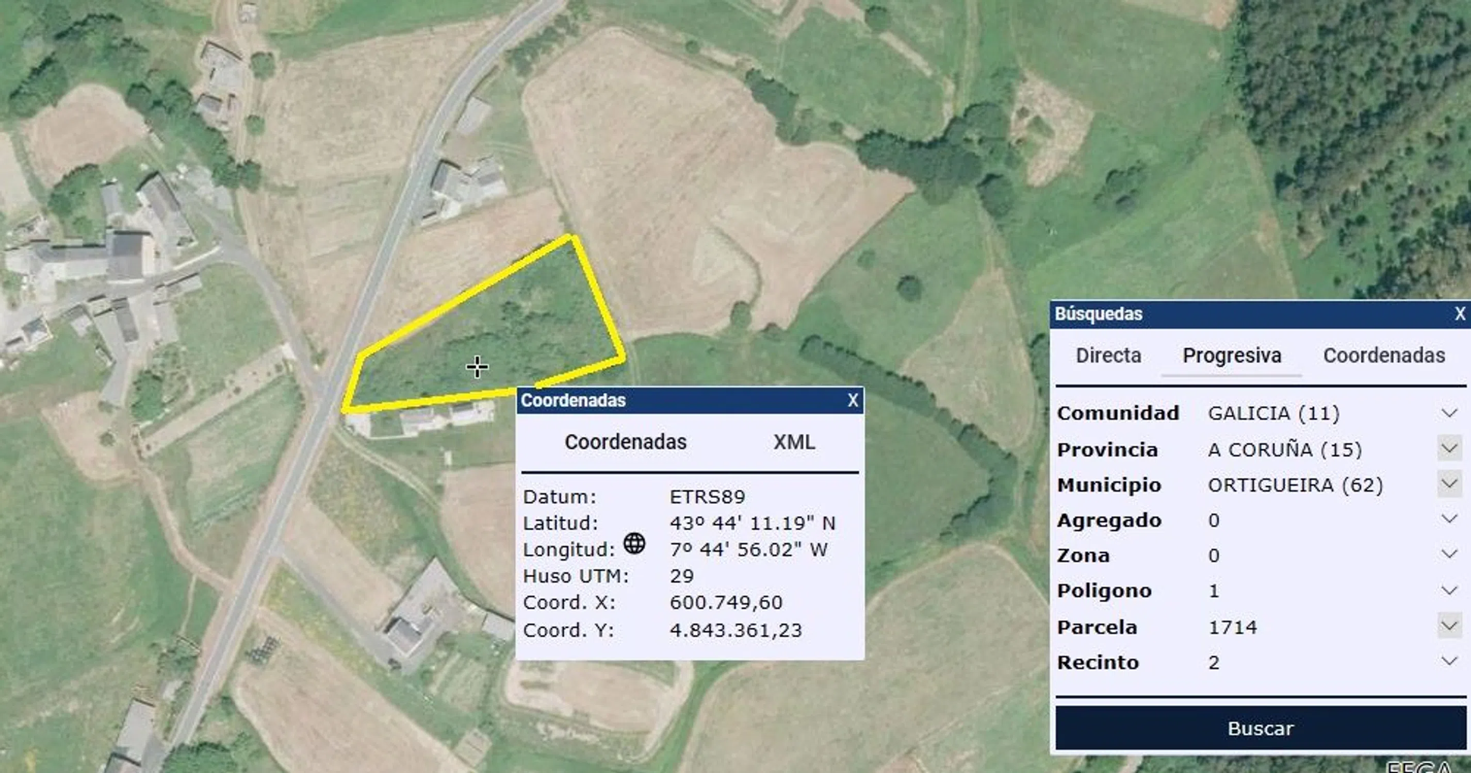This screenshot has height=773, width=1471.
Task: Open the Parcela dropdown arrow
Action: click(1449, 626)
